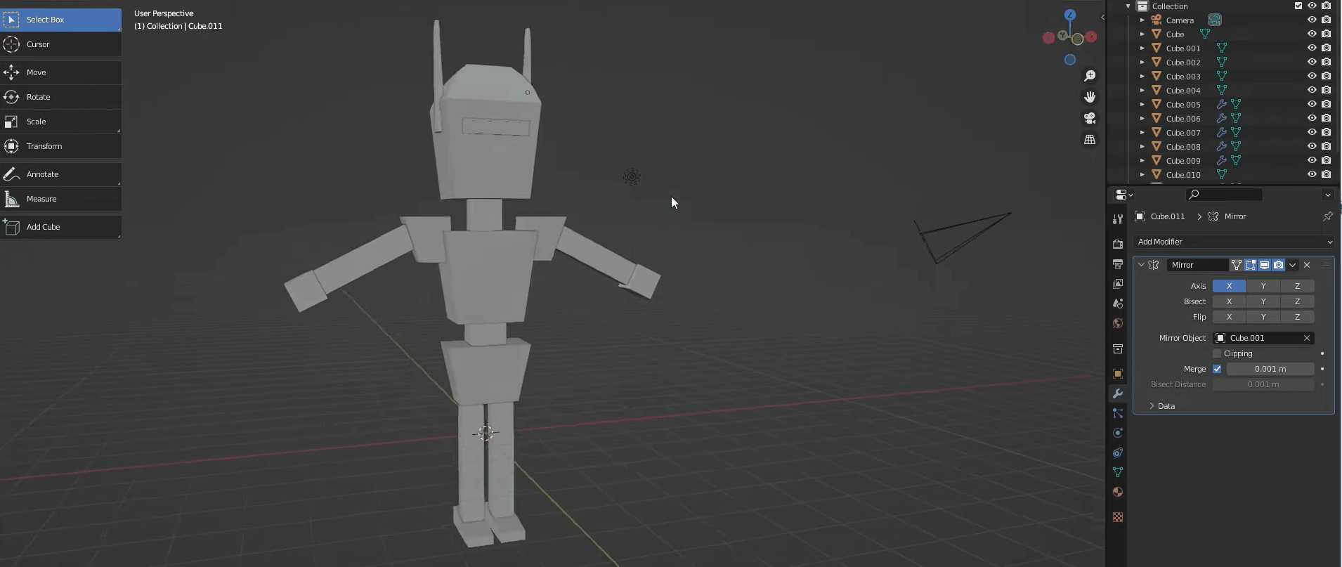The height and width of the screenshot is (567, 1342).
Task: Open properties options dropdown beside search
Action: point(1327,195)
